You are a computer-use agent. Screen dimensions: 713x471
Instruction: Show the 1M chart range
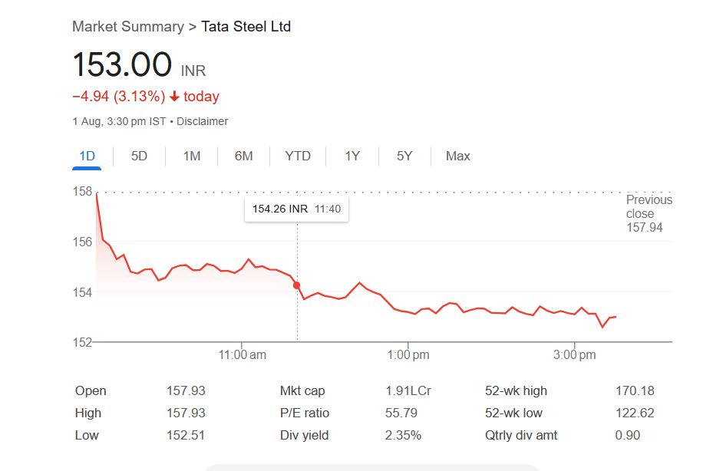point(192,156)
